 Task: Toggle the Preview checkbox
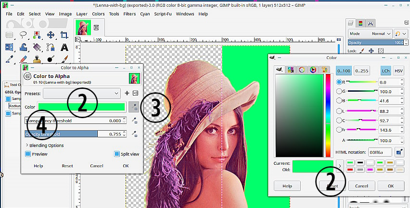coord(28,154)
